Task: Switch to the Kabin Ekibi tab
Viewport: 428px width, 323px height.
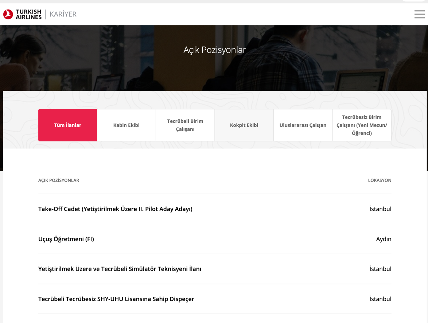Action: pos(127,125)
